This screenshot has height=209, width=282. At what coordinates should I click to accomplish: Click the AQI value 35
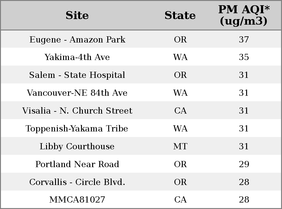(x=244, y=57)
